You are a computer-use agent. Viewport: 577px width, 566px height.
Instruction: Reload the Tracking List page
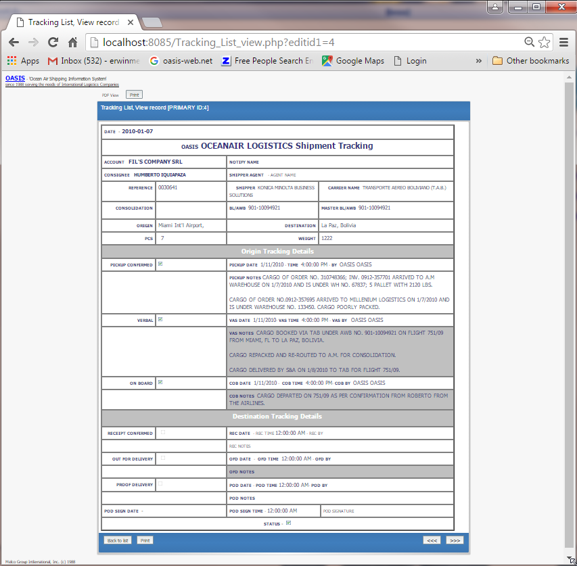pyautogui.click(x=53, y=43)
